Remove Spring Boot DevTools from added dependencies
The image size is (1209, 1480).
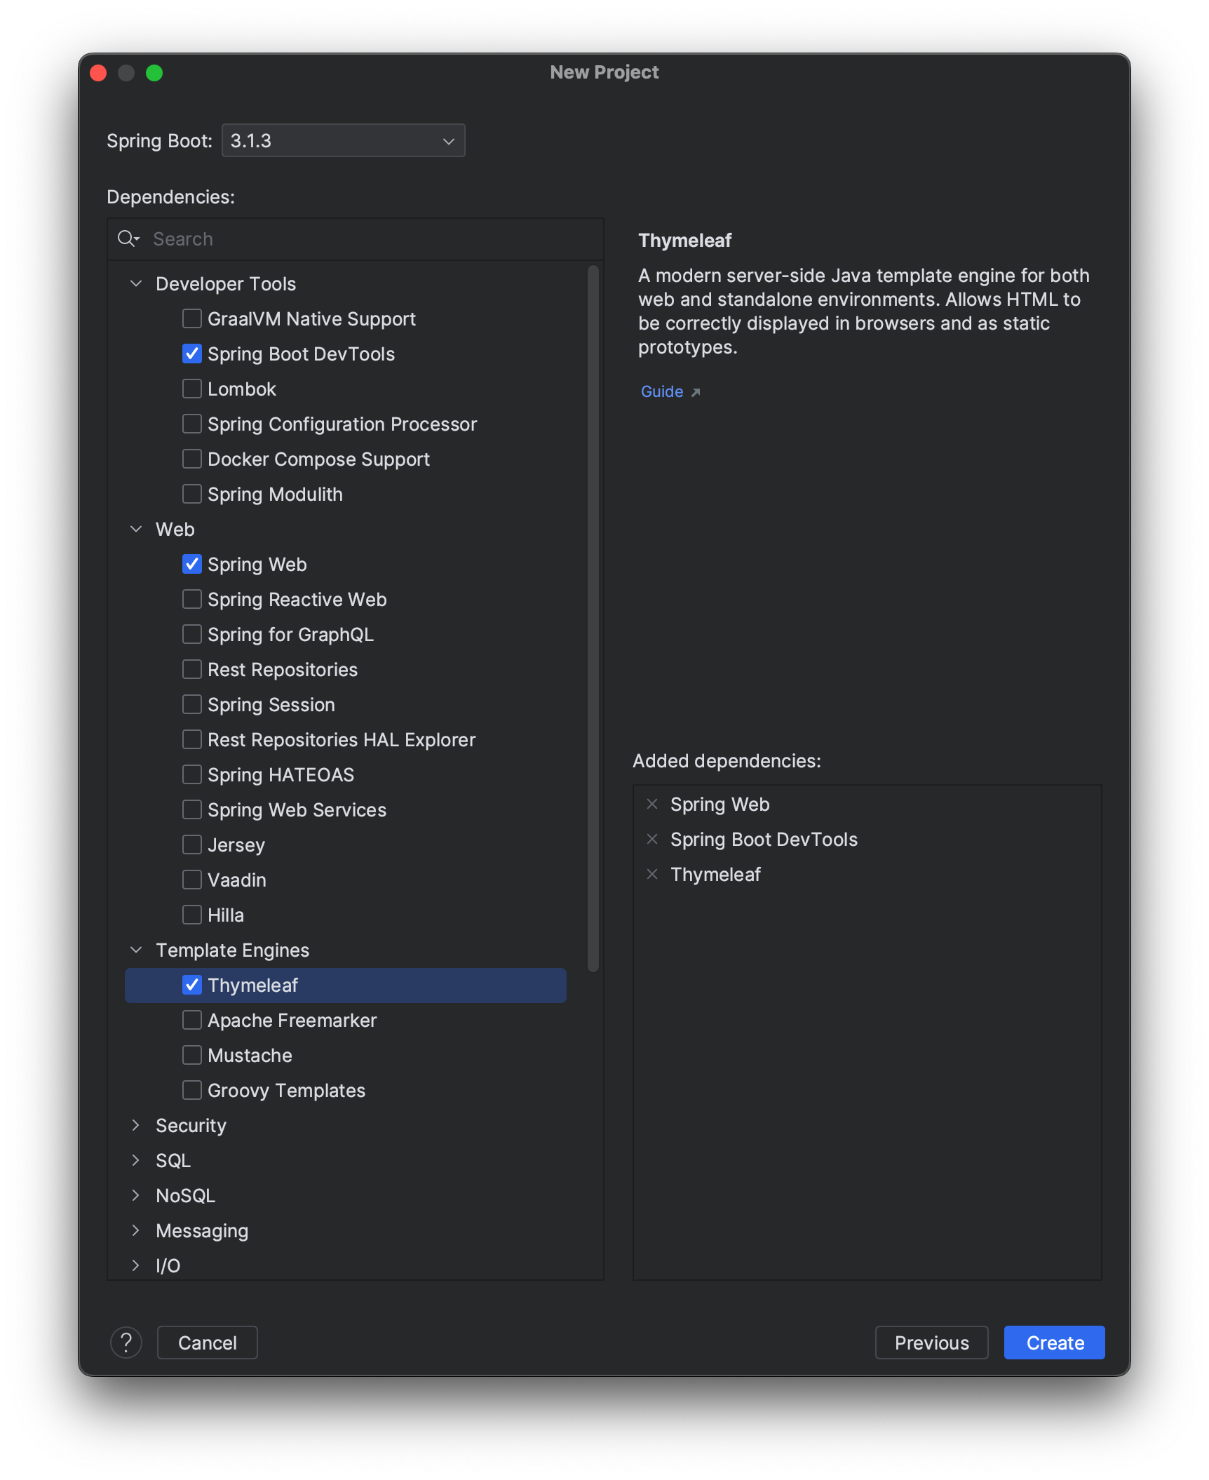pos(652,839)
